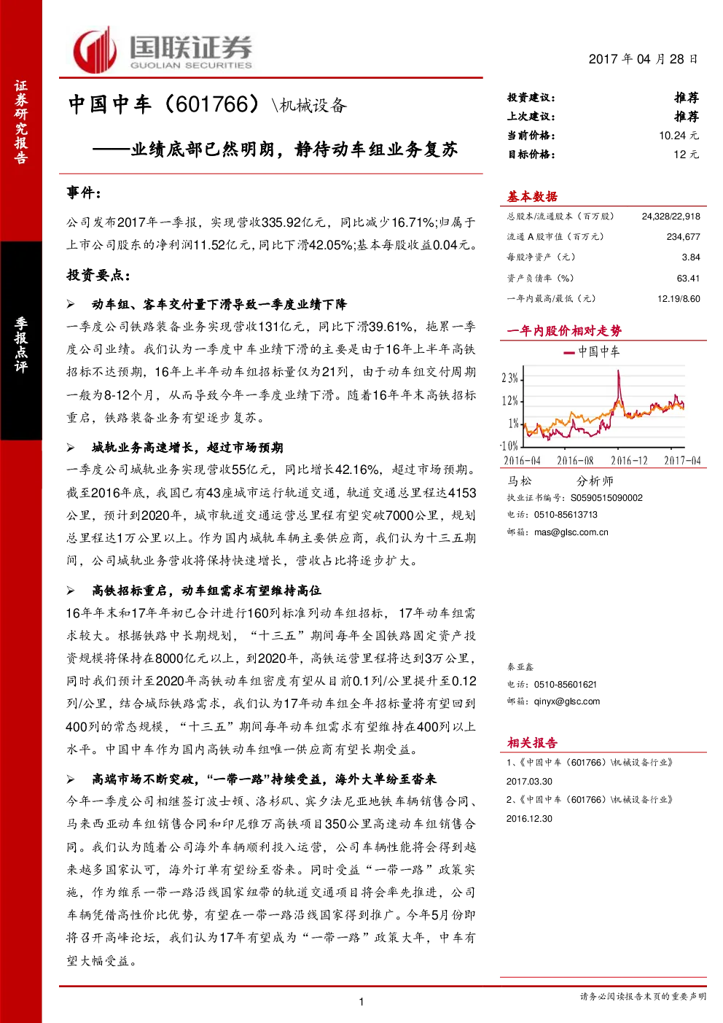The height and width of the screenshot is (1023, 723).
Task: Click the 一年内股价相对走势 heading
Action: pyautogui.click(x=564, y=331)
